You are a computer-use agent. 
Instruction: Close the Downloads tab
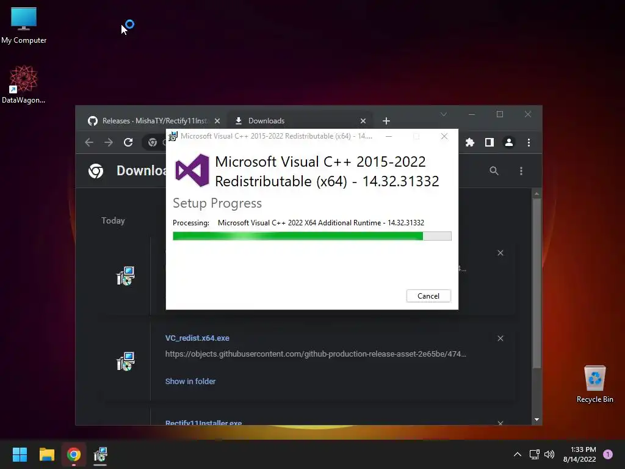click(363, 121)
